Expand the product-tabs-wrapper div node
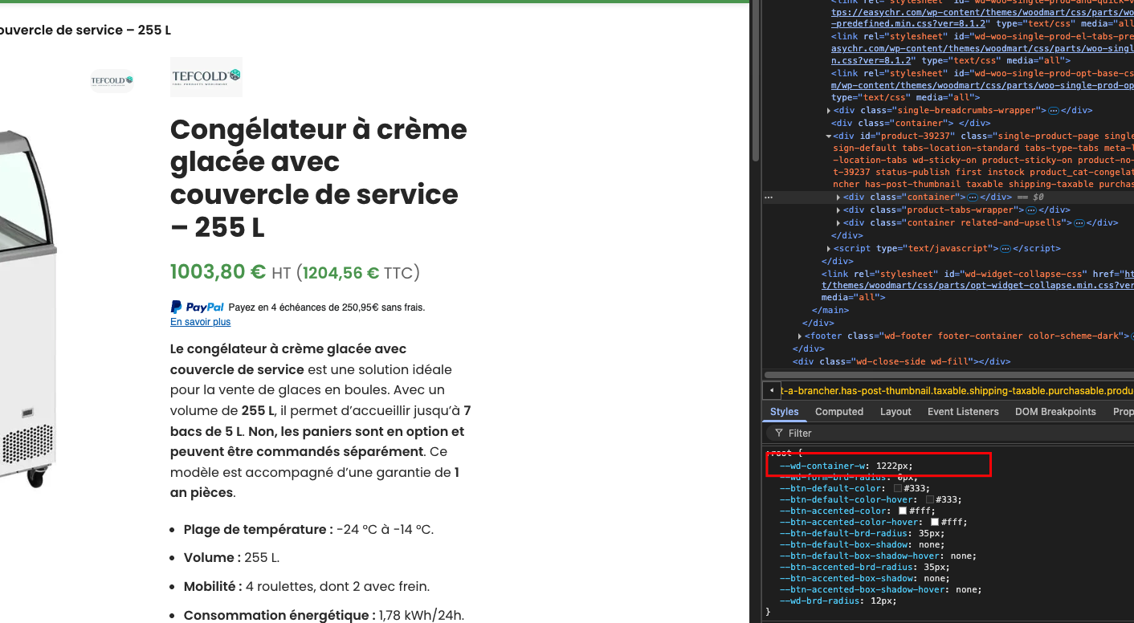 [x=838, y=210]
